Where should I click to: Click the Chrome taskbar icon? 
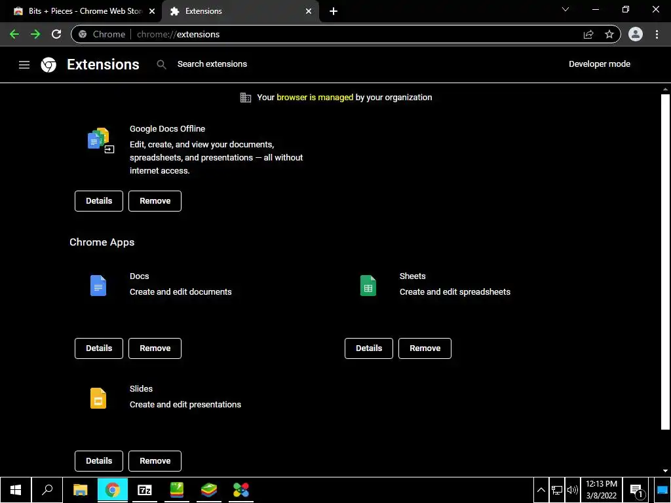click(x=113, y=490)
